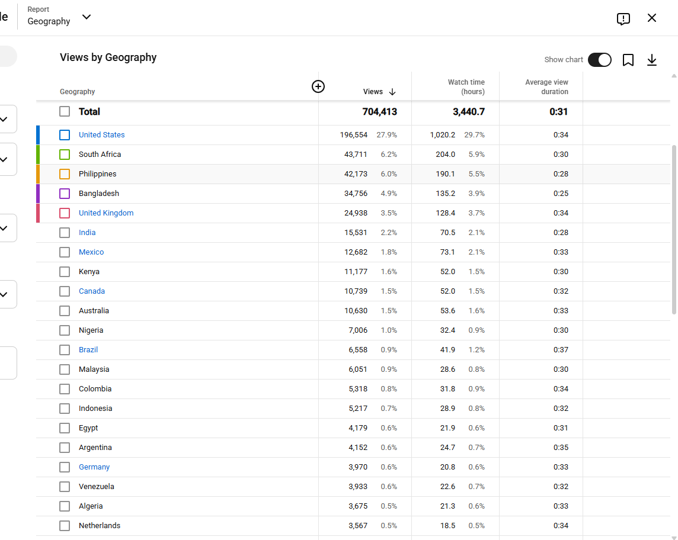Click the send feedback icon

tap(623, 18)
